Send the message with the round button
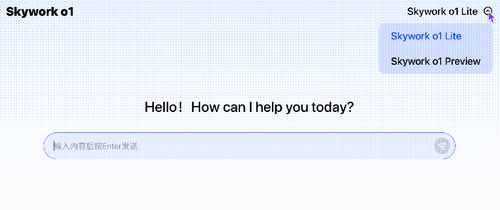 (x=442, y=146)
